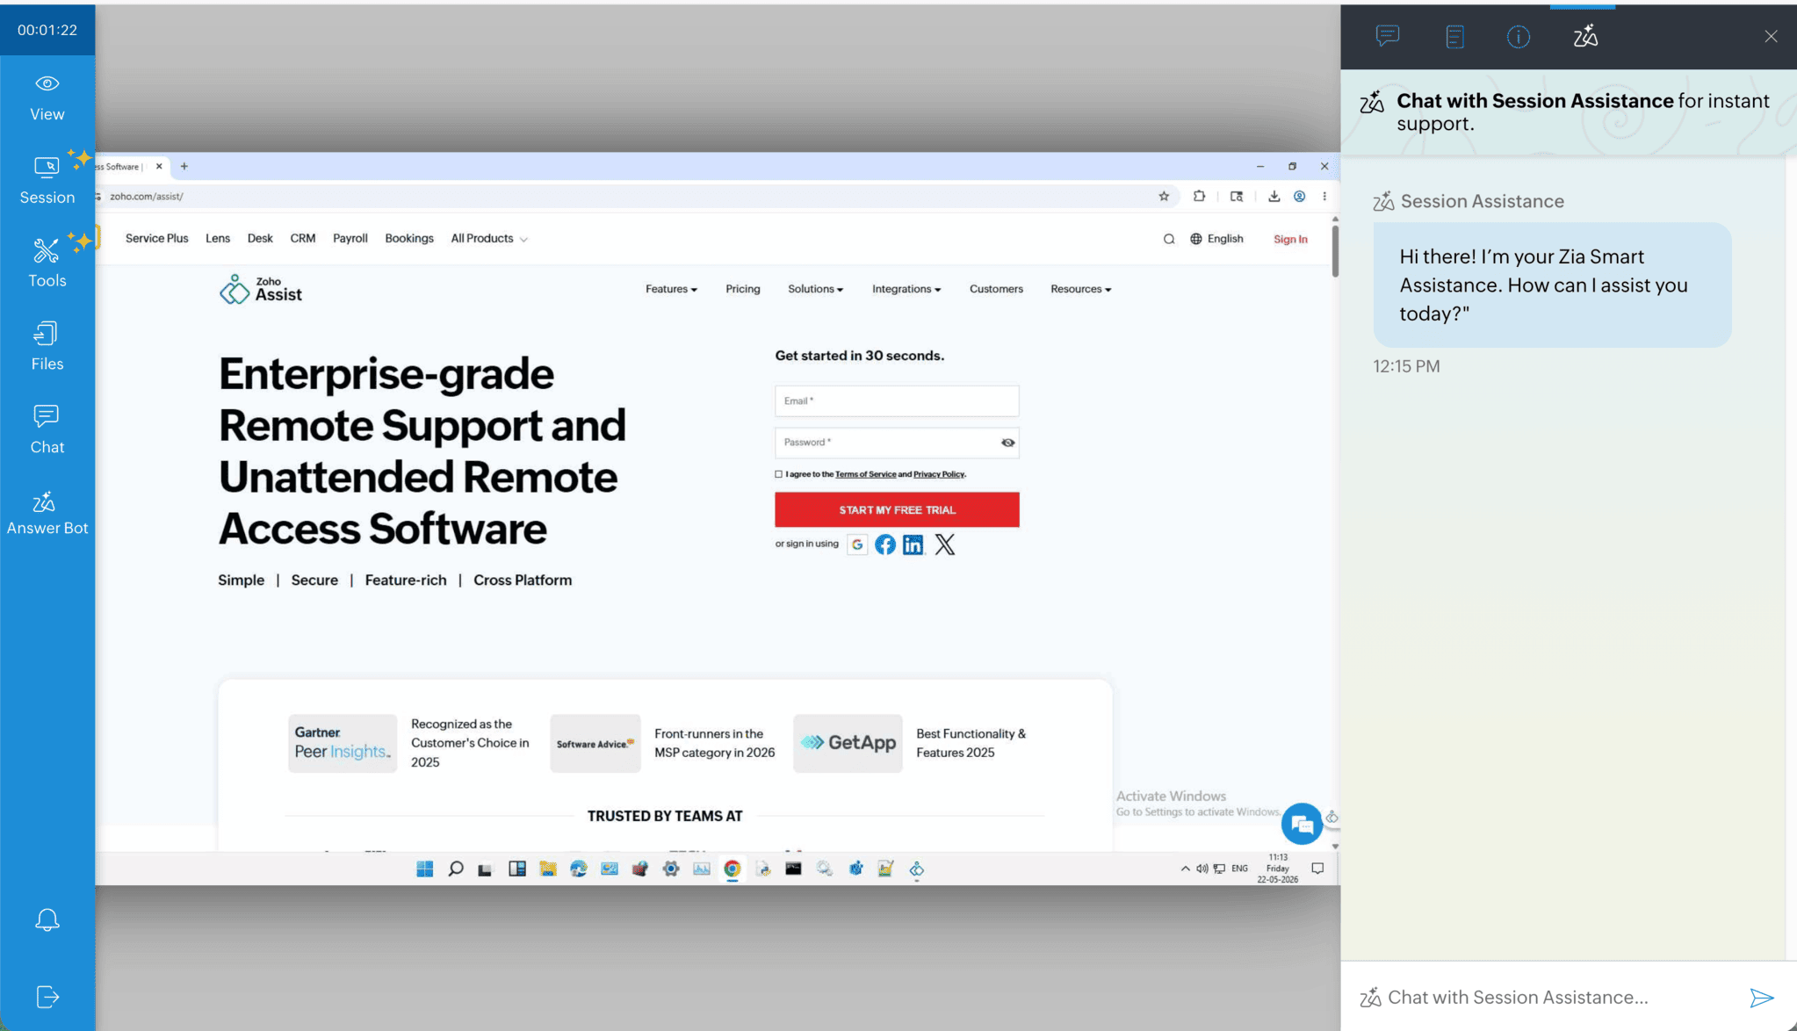Click the volume icon in system tray
The height and width of the screenshot is (1031, 1797).
1202,869
